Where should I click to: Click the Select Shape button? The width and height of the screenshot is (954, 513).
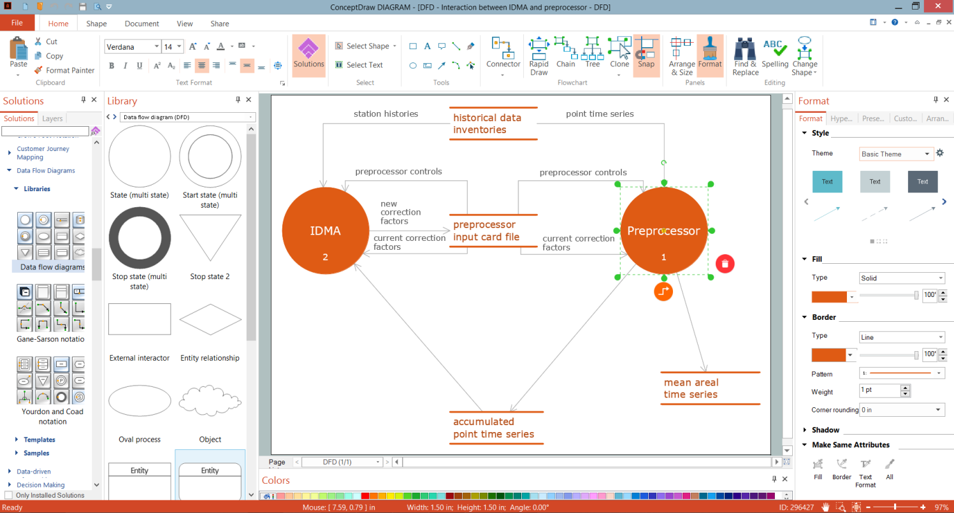(365, 46)
